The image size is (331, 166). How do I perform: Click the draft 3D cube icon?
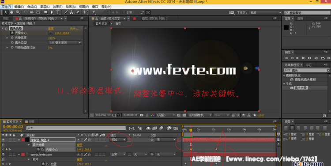click(x=140, y=128)
